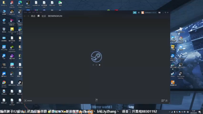203x114 pixels.
Task: Open the Steam desktop shortcut
Action: [173, 74]
